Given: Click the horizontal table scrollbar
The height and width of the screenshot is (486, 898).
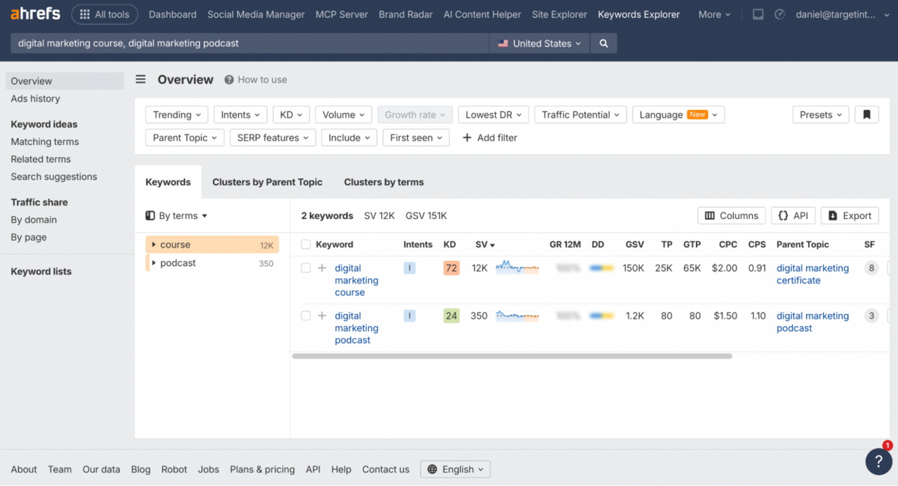Looking at the screenshot, I should click(x=512, y=357).
